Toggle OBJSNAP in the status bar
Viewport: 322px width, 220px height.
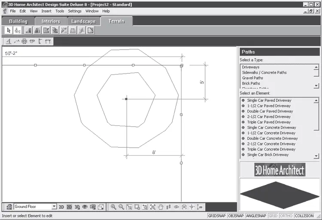236,216
